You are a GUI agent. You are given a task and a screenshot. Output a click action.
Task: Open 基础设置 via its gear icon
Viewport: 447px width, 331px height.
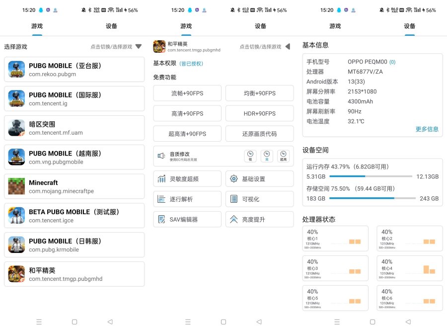click(233, 179)
